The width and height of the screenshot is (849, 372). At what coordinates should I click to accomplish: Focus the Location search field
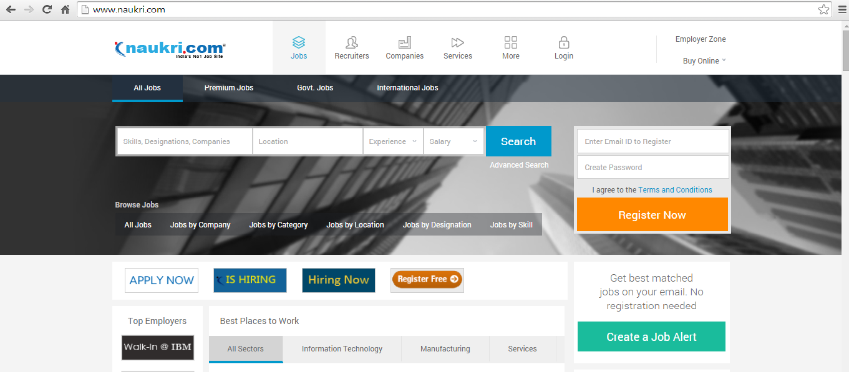[308, 141]
